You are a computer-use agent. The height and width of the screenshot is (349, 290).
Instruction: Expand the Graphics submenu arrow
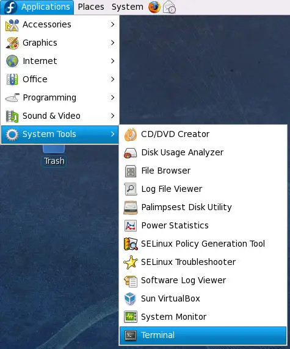point(113,43)
